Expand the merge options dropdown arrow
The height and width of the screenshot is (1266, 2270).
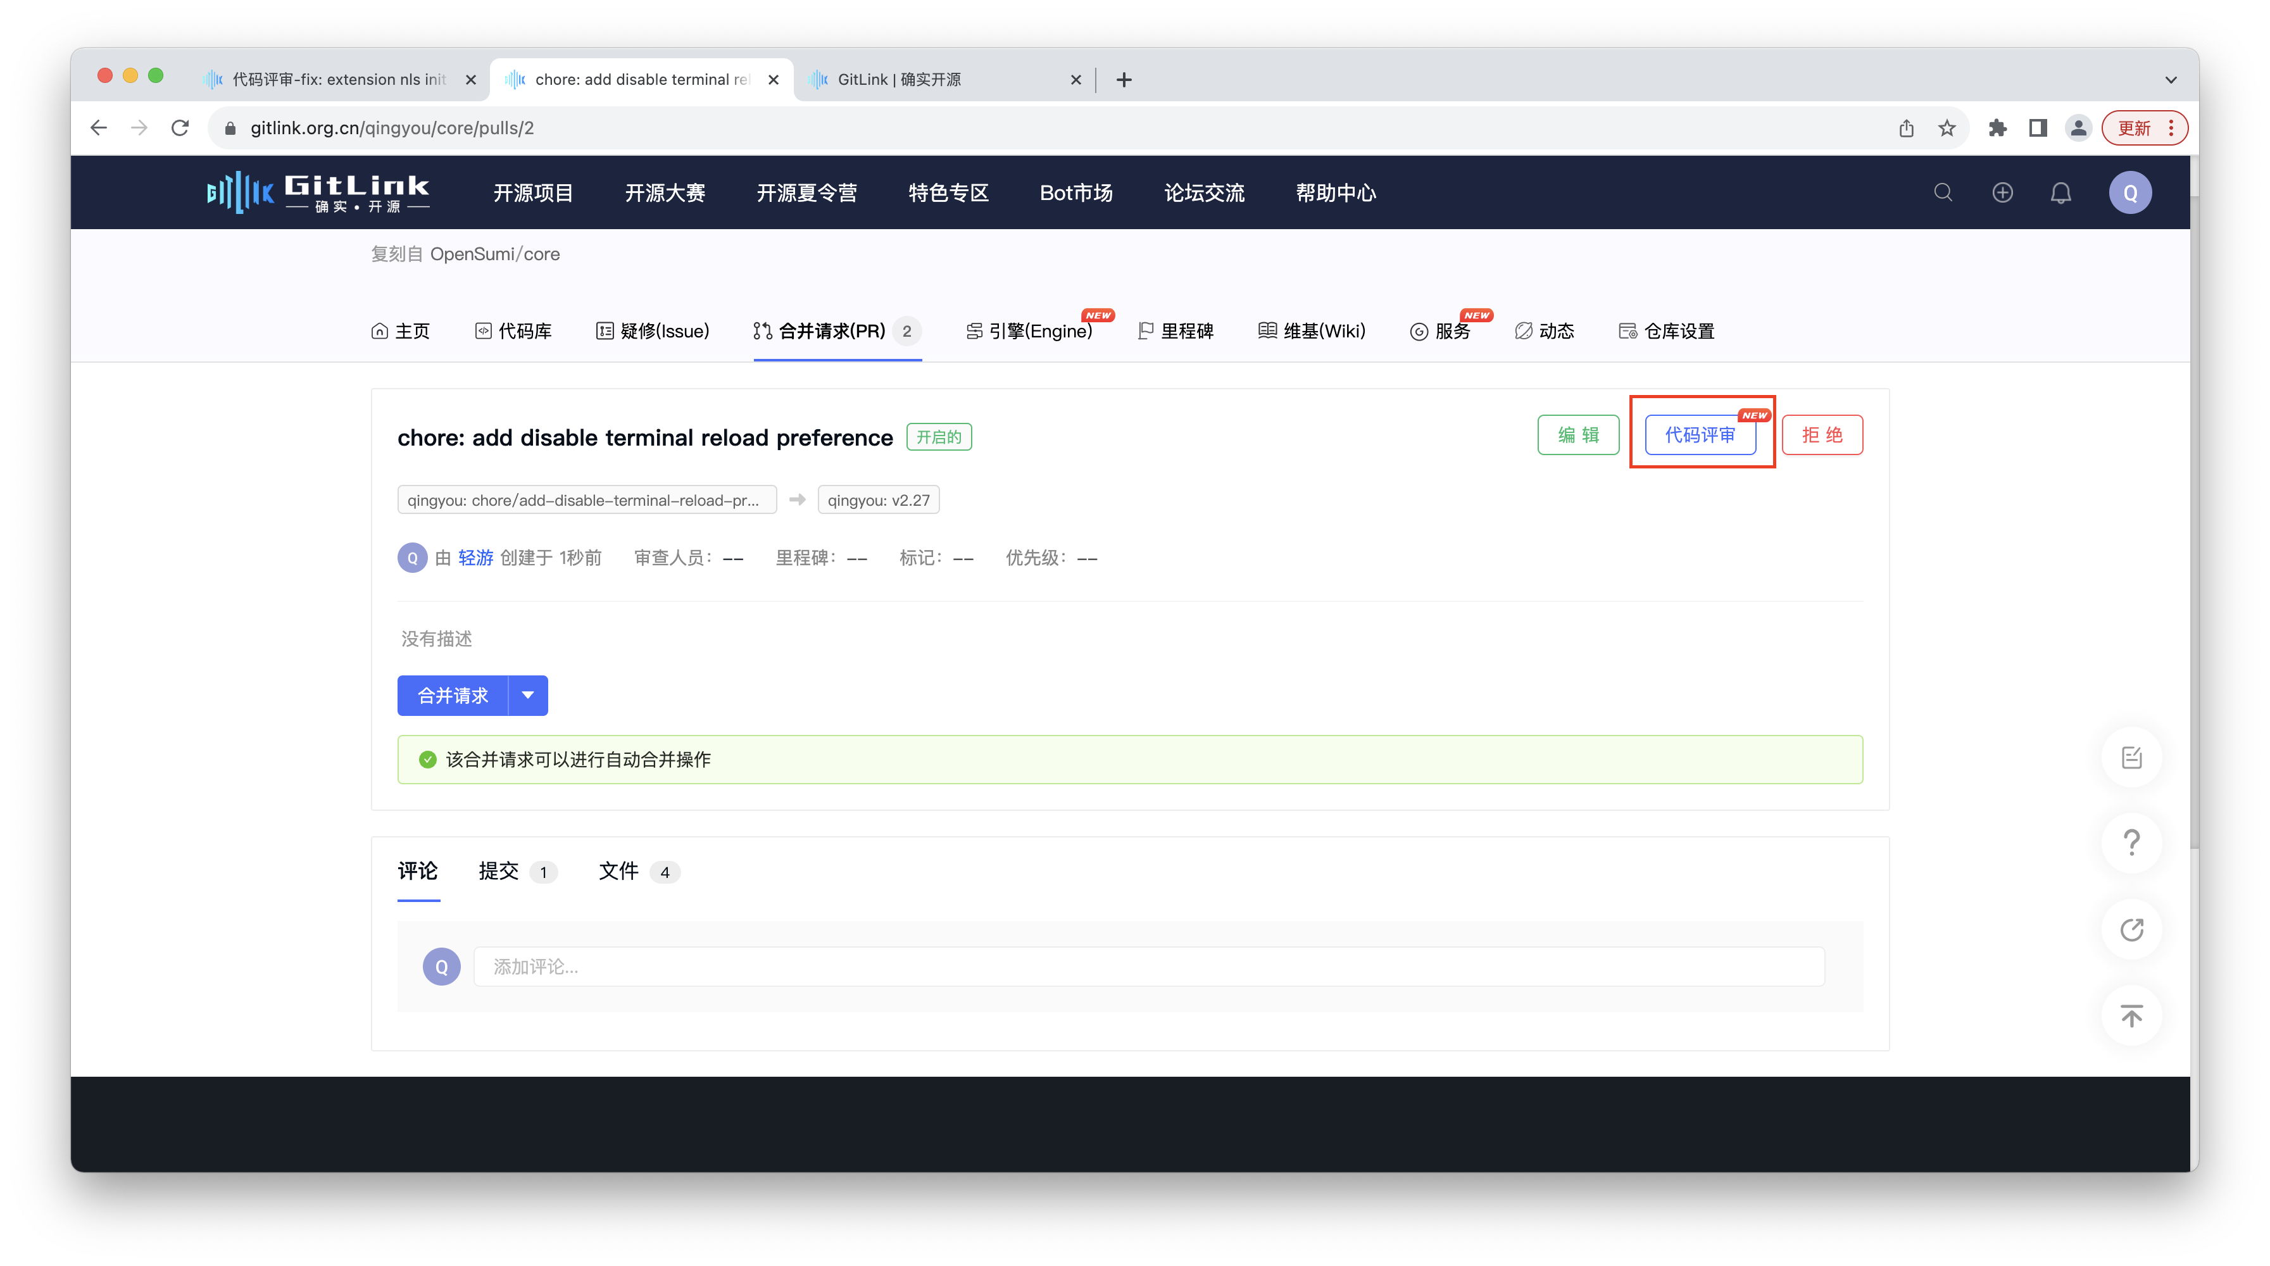[528, 695]
